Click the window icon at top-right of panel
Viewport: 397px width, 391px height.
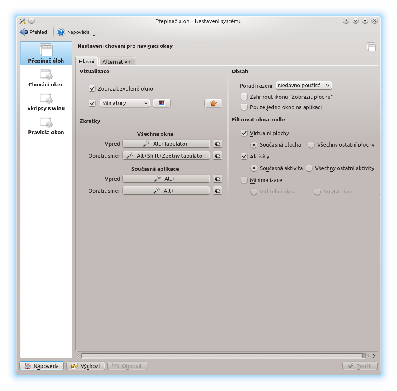[x=371, y=47]
